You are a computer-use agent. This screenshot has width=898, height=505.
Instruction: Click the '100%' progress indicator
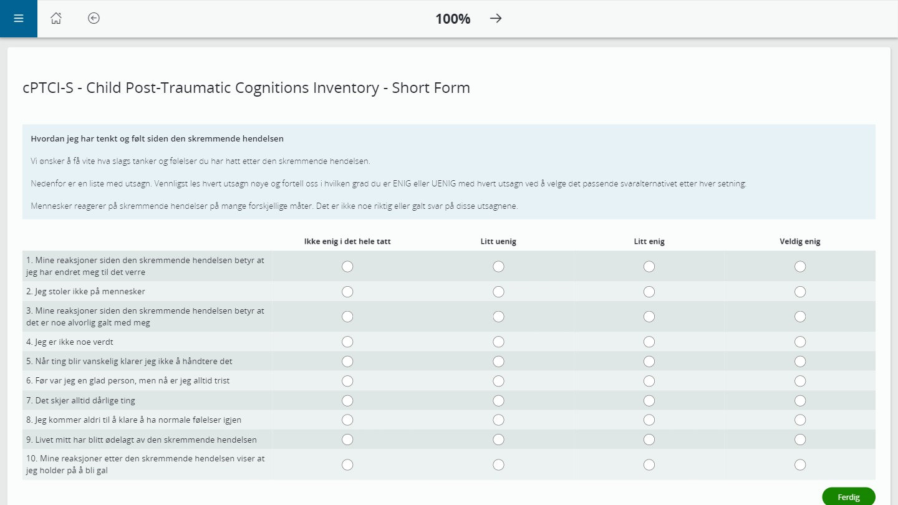[x=452, y=19]
